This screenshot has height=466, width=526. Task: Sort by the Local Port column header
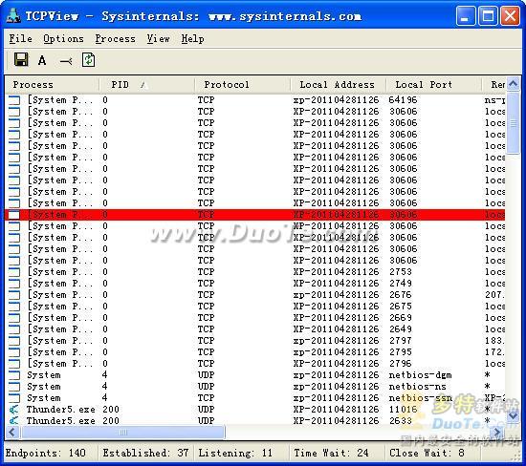(434, 85)
